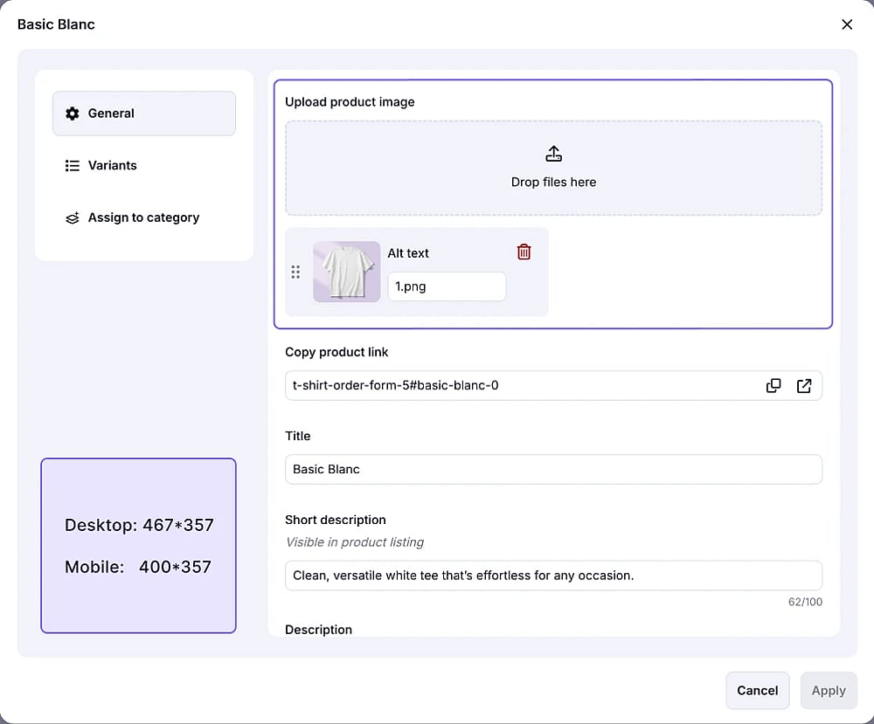Click the copy link icon
Viewport: 874px width, 724px height.
click(x=773, y=385)
